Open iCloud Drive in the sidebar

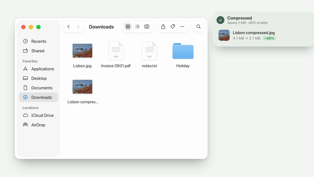[38, 115]
